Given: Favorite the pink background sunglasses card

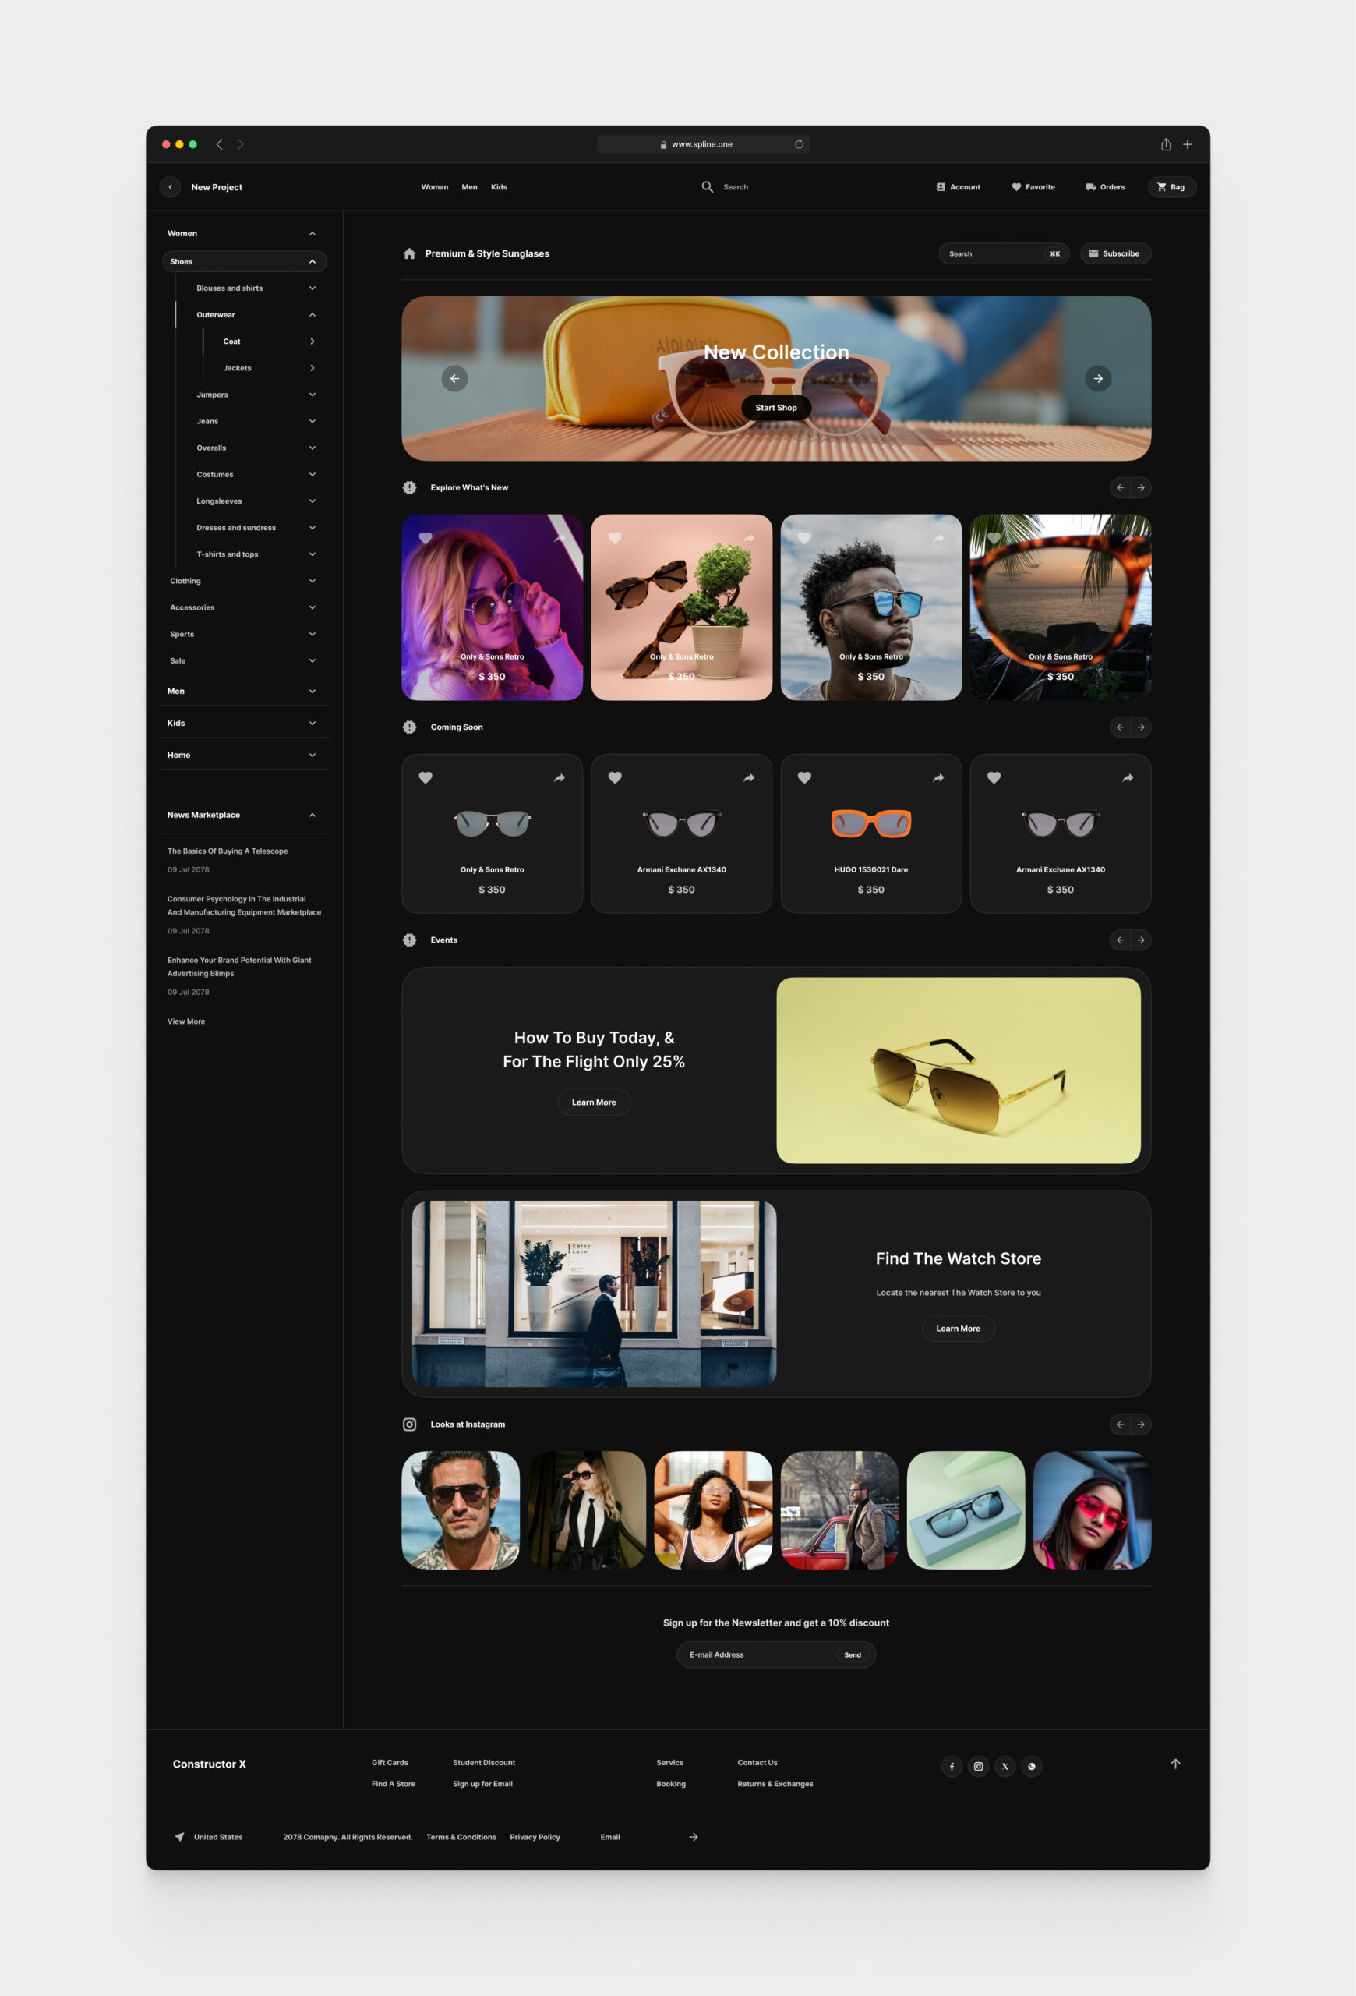Looking at the screenshot, I should click(615, 539).
